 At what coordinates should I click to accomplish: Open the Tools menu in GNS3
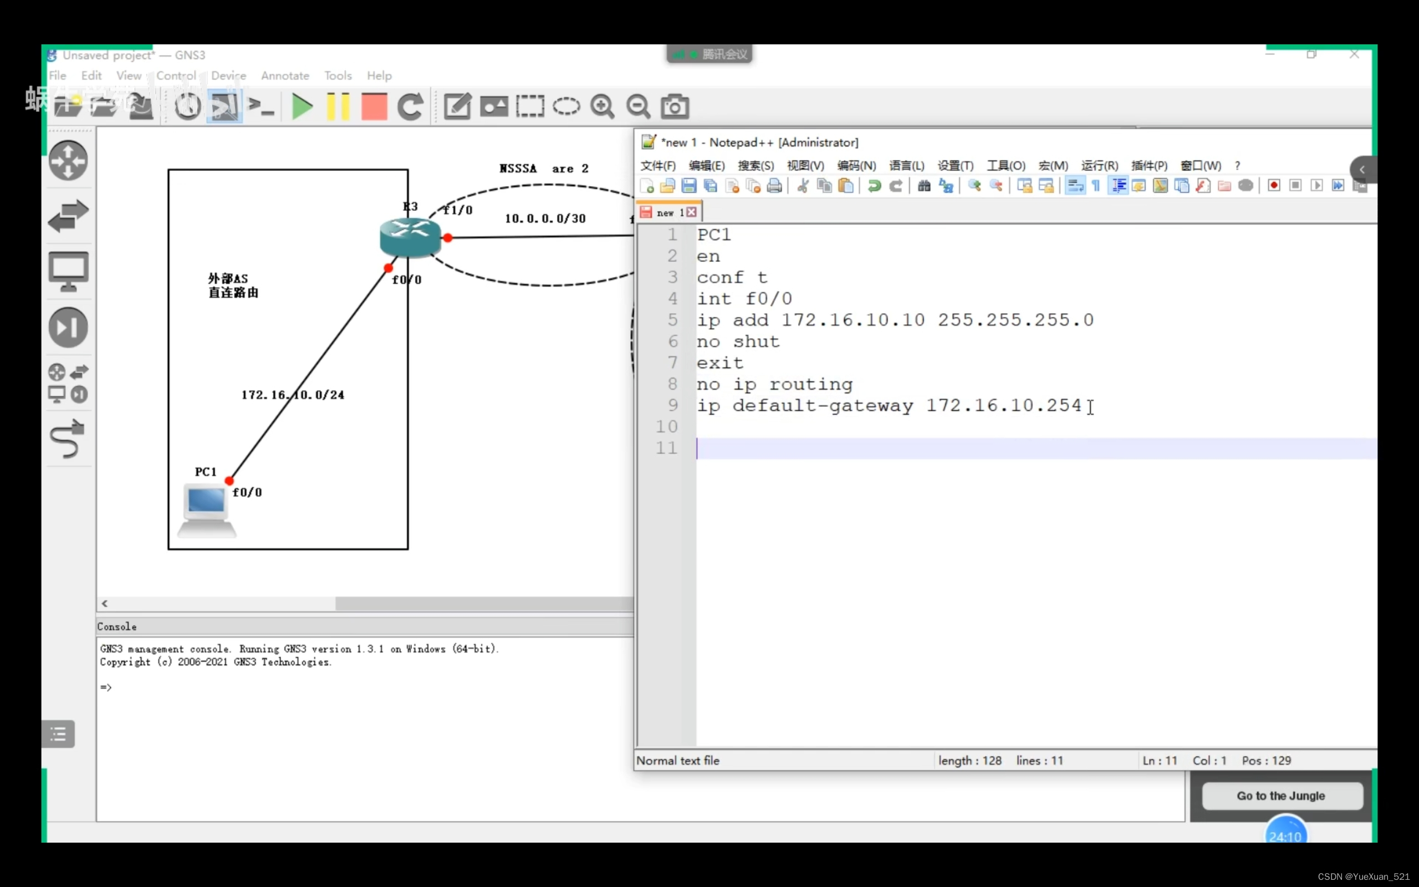coord(338,75)
